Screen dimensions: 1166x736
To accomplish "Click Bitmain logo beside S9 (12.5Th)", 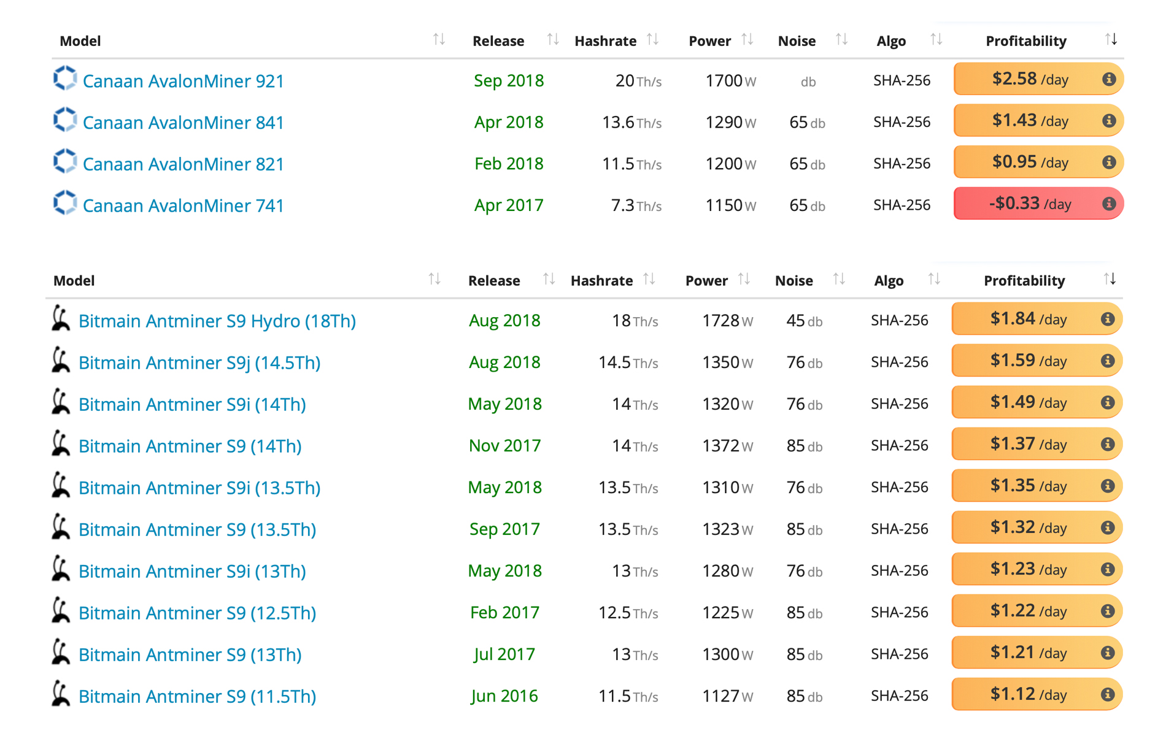I will [61, 610].
